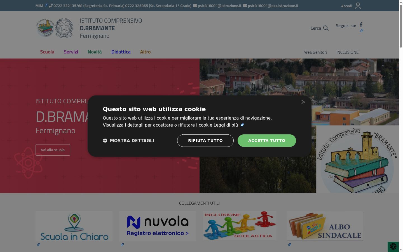Screen dimensions: 403x252
Task: Accept all cookies with ACCETTA TUTTO
Action: tap(267, 141)
